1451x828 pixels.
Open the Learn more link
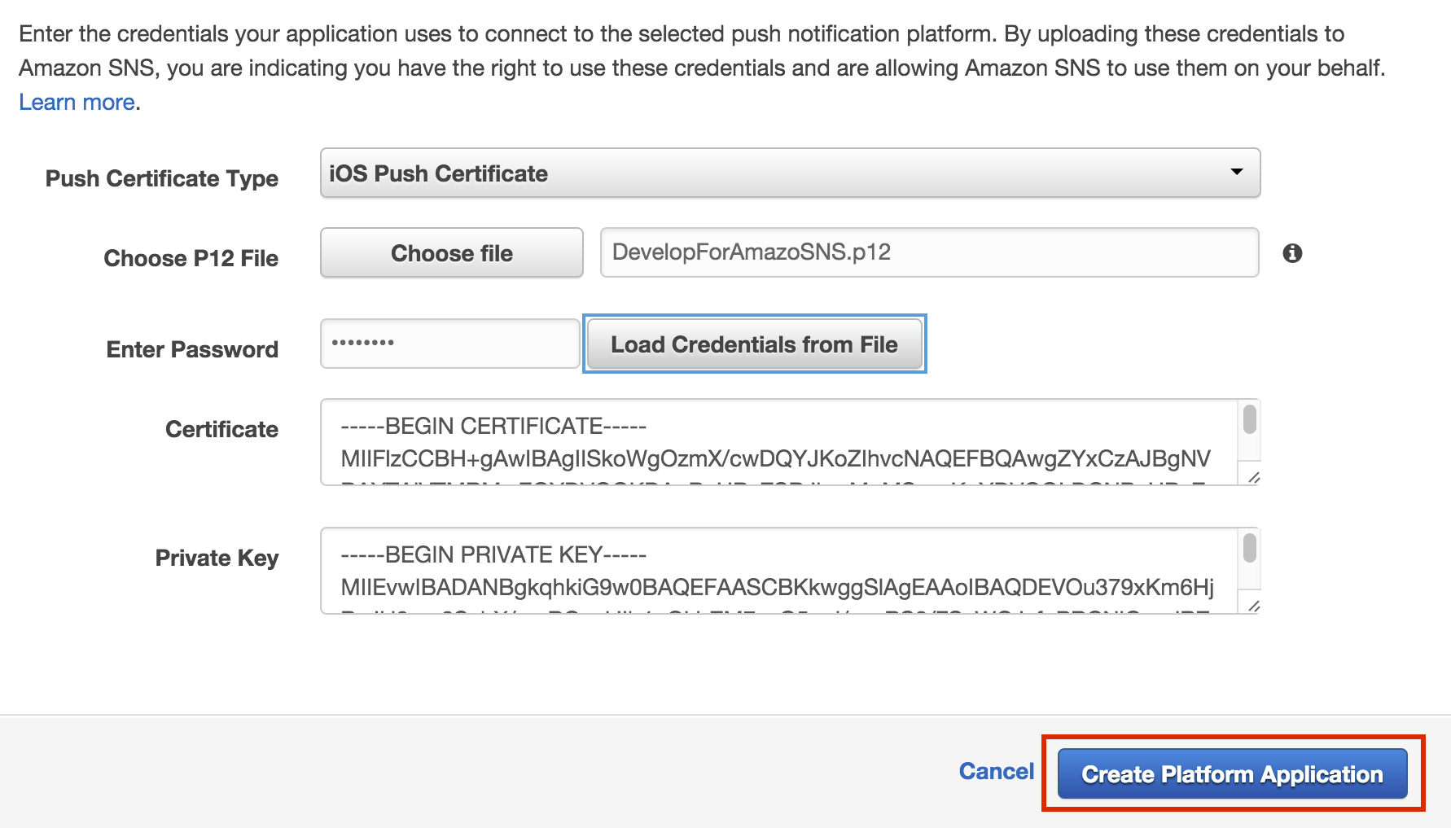click(77, 102)
